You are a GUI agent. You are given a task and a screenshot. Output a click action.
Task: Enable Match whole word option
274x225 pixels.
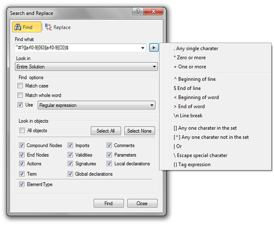[20, 95]
